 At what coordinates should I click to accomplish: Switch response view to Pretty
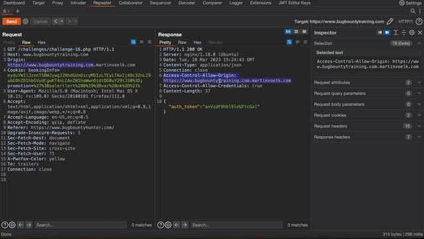[165, 42]
